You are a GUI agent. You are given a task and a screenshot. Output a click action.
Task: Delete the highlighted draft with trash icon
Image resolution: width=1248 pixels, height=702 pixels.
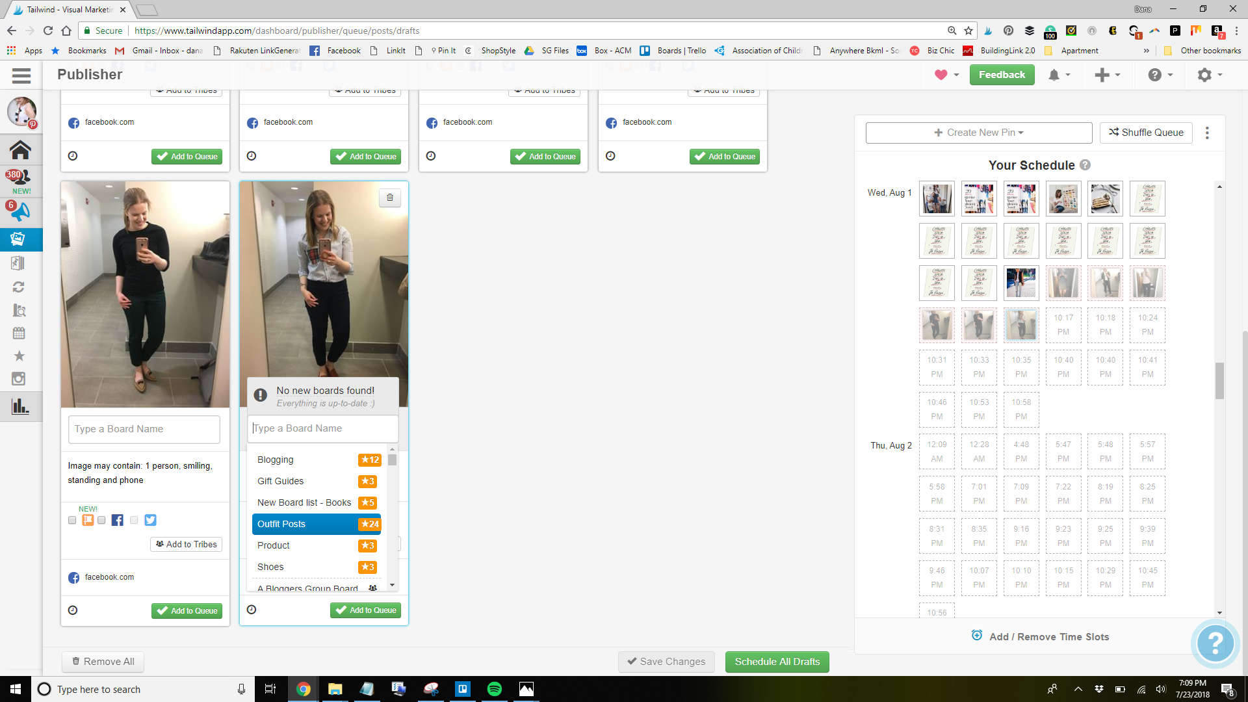pyautogui.click(x=390, y=198)
